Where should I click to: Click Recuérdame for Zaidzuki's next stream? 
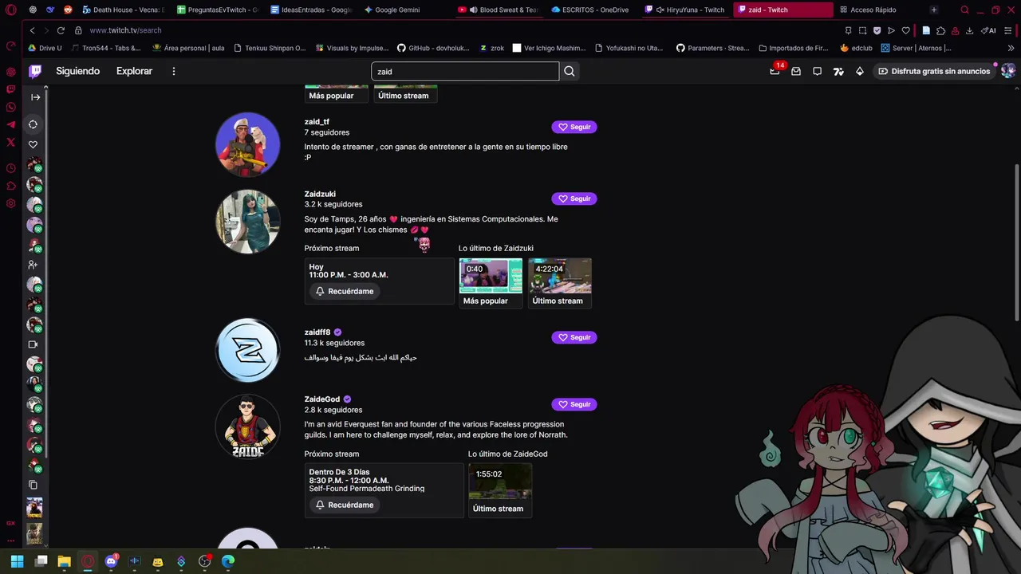pos(345,291)
